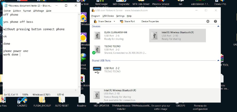Click 'Windows (CRLF)' in Notepad status bar
This screenshot has width=237, height=112.
[41, 95]
